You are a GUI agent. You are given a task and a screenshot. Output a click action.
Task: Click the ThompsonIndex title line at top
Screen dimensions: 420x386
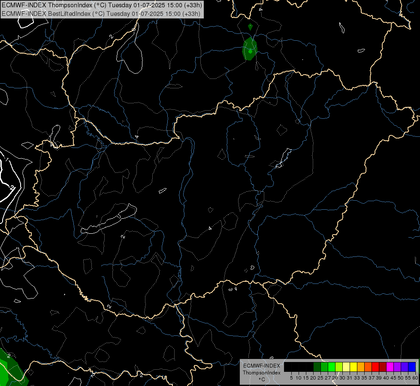[102, 5]
